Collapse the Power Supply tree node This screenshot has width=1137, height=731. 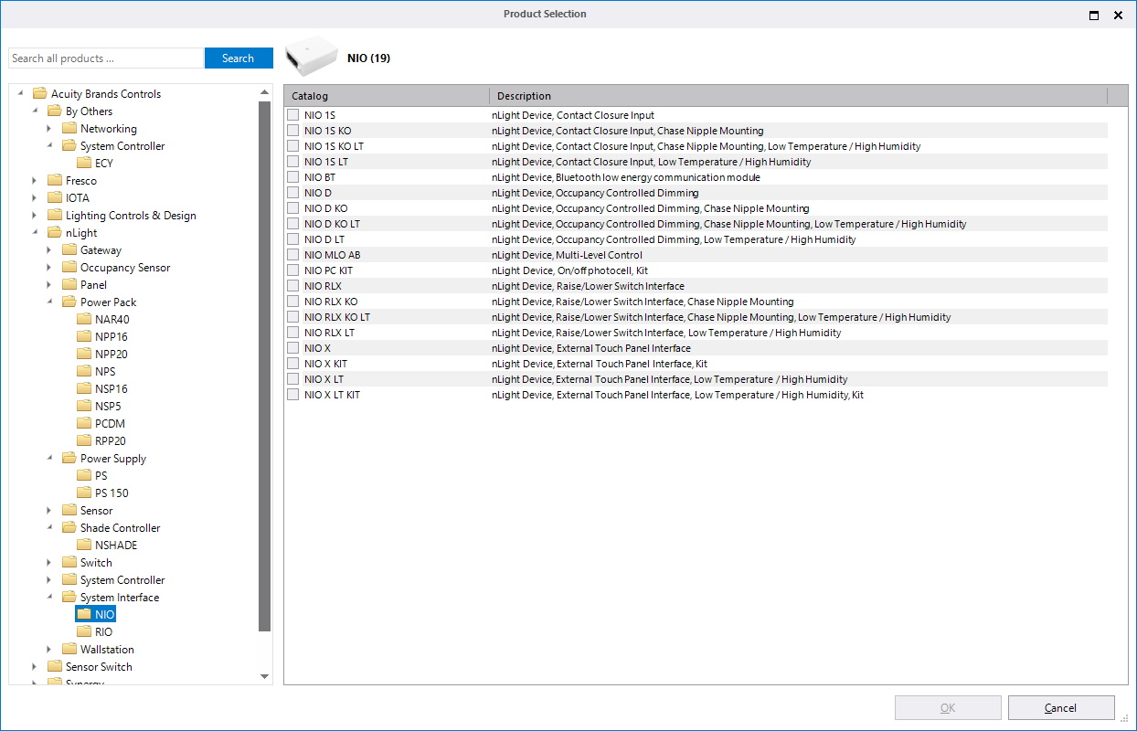[49, 459]
